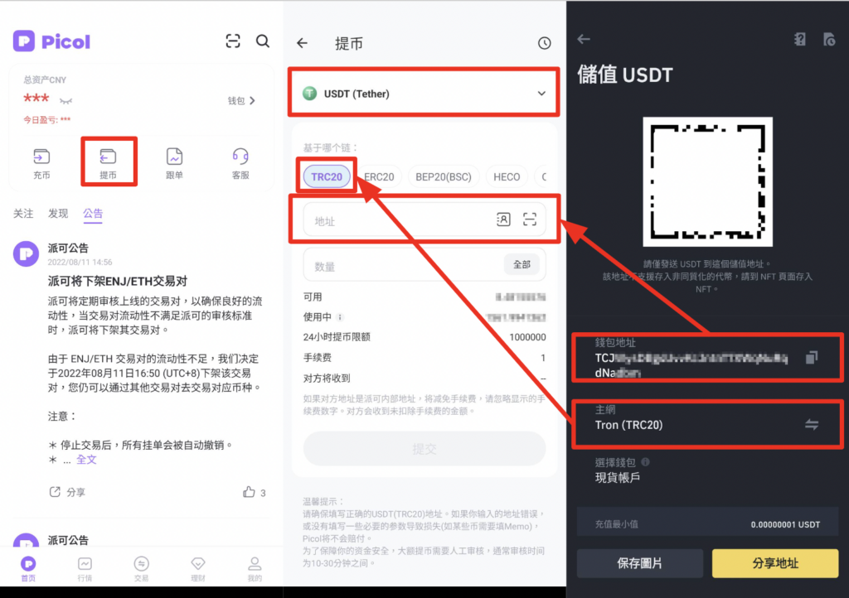Image resolution: width=849 pixels, height=598 pixels.
Task: Open announcement 派可将下架ENJ/ETH交易对
Action: (x=118, y=281)
